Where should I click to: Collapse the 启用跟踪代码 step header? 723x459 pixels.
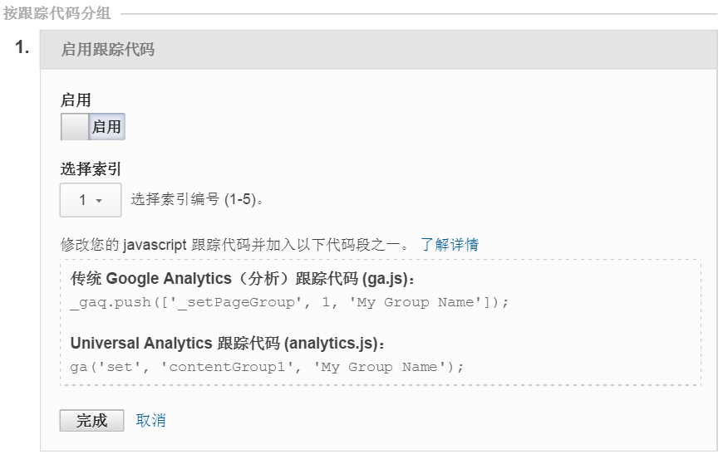click(x=379, y=50)
